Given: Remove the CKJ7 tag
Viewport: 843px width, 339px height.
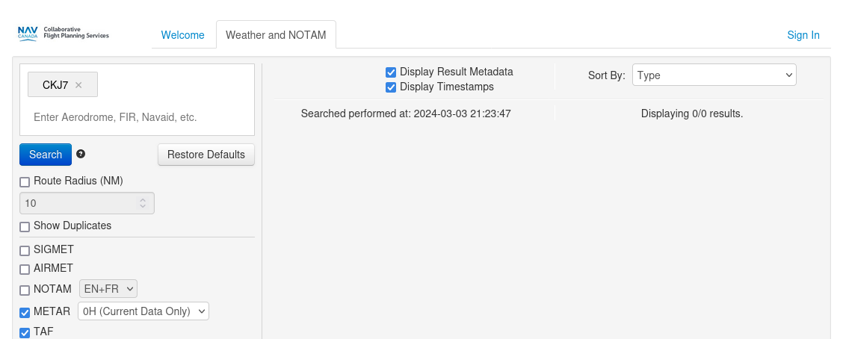Looking at the screenshot, I should coord(78,85).
